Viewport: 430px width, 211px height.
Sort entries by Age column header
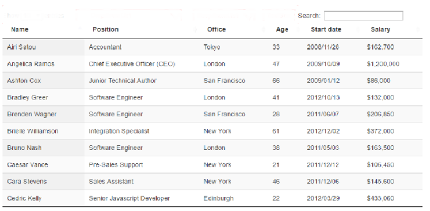(282, 29)
